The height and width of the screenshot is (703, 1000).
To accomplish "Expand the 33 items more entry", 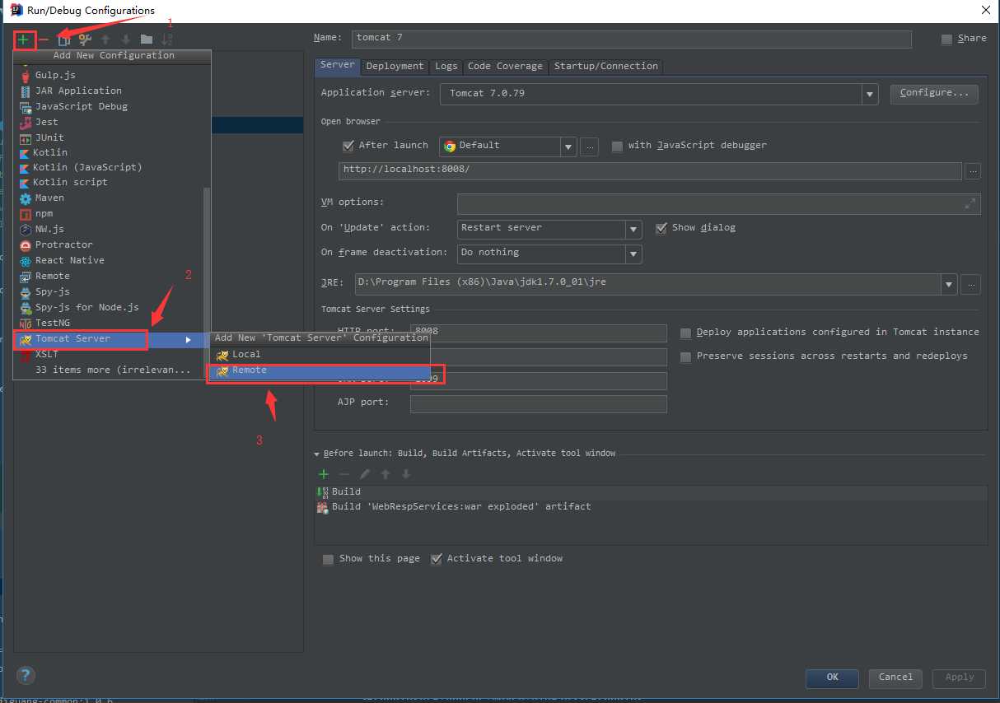I will 111,370.
